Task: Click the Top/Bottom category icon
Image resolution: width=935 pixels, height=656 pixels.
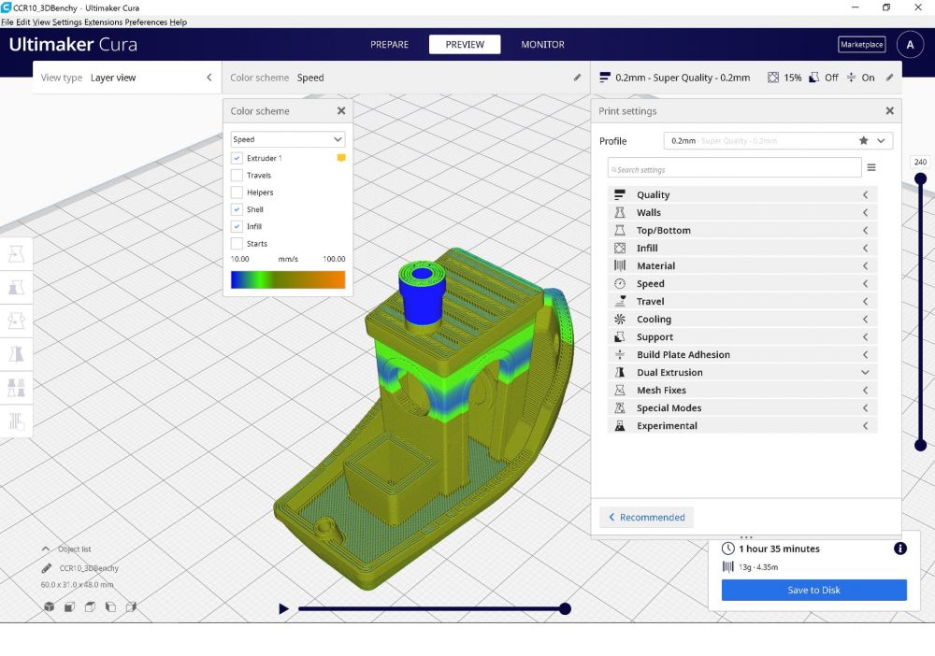Action: (620, 231)
